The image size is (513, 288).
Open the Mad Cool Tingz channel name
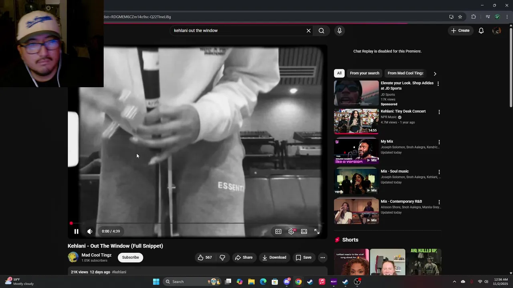point(97,255)
